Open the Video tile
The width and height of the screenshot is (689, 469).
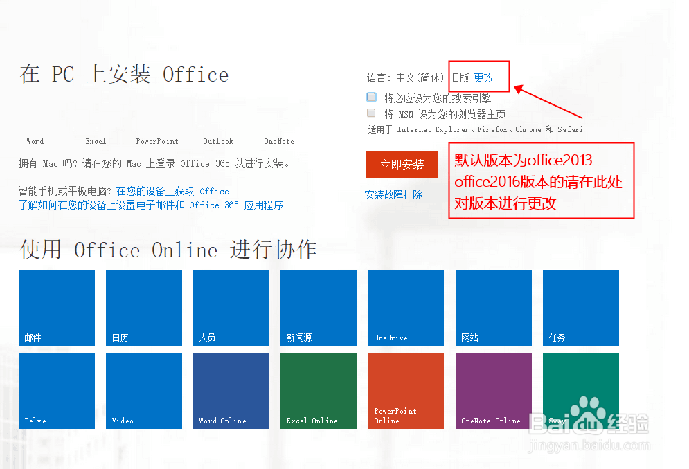point(144,390)
